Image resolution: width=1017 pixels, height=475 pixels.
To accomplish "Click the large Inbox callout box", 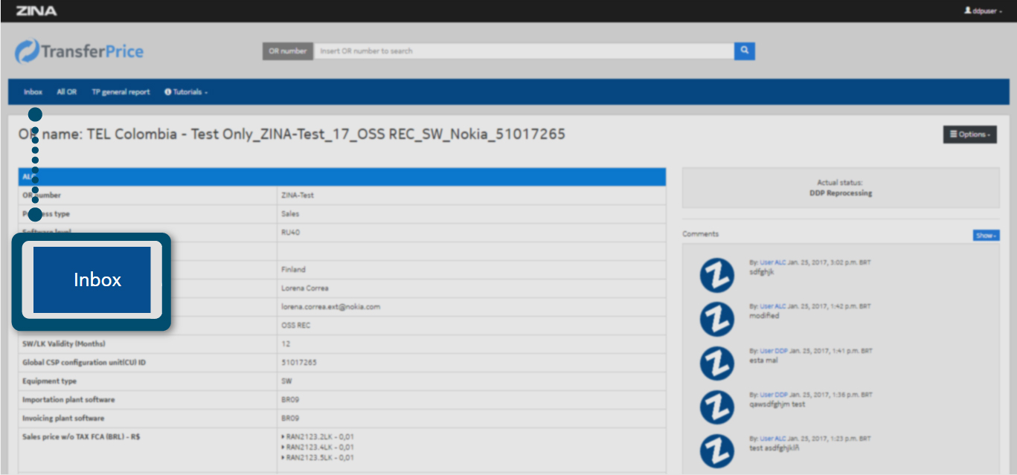I will (92, 280).
